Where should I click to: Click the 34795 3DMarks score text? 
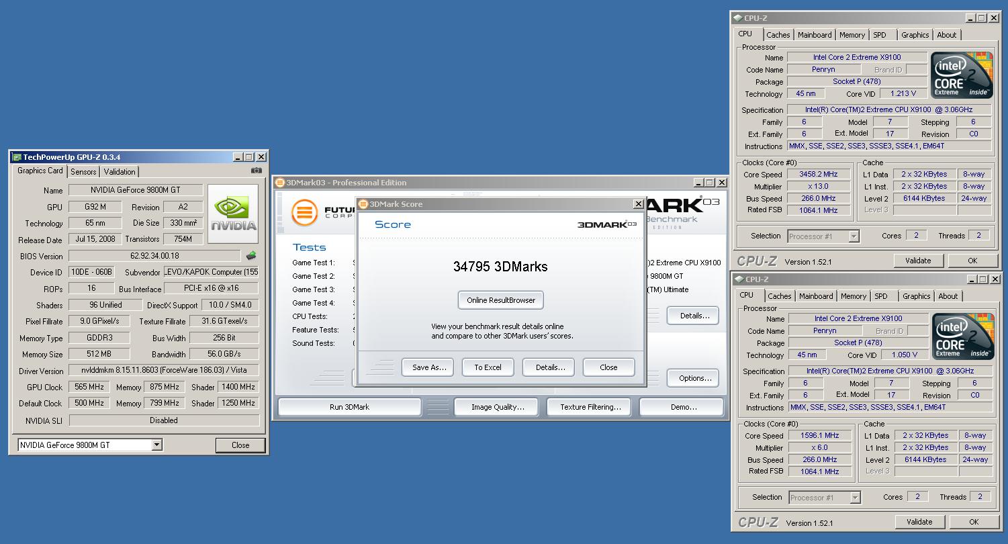tap(500, 267)
